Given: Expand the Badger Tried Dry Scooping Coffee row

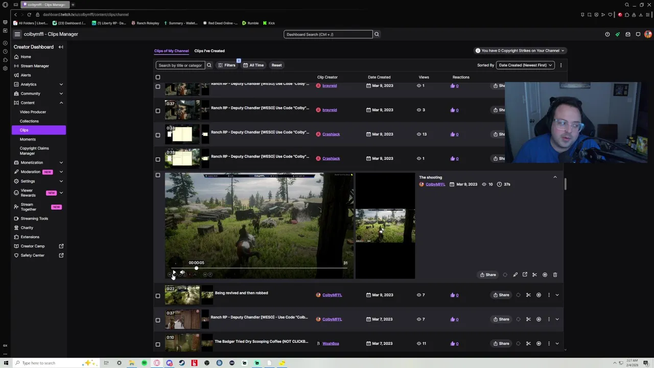Looking at the screenshot, I should click(557, 343).
